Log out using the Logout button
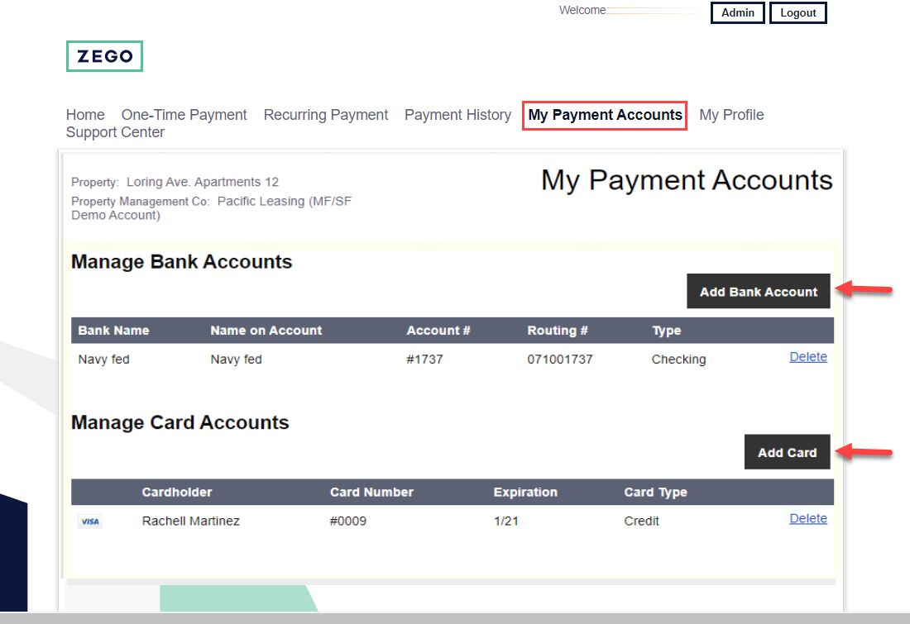The image size is (910, 624). click(x=797, y=12)
